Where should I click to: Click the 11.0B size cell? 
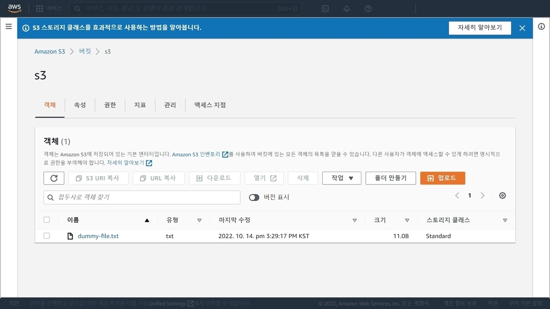(x=401, y=236)
